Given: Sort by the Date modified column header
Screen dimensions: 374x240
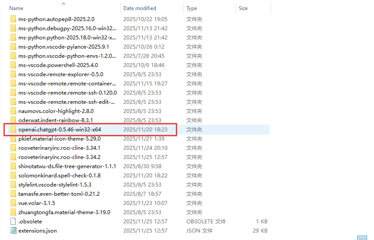Looking at the screenshot, I should [140, 8].
